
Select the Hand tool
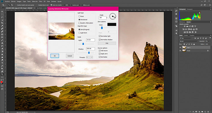(x=2, y=71)
